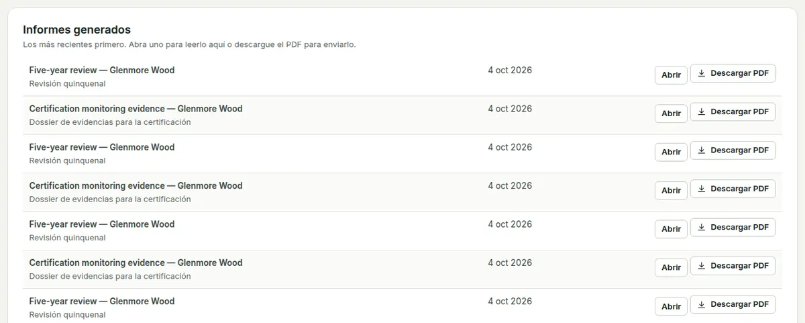Open first Certification monitoring evidence report

(x=671, y=113)
